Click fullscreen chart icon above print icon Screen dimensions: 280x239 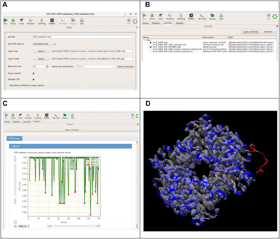[15, 222]
